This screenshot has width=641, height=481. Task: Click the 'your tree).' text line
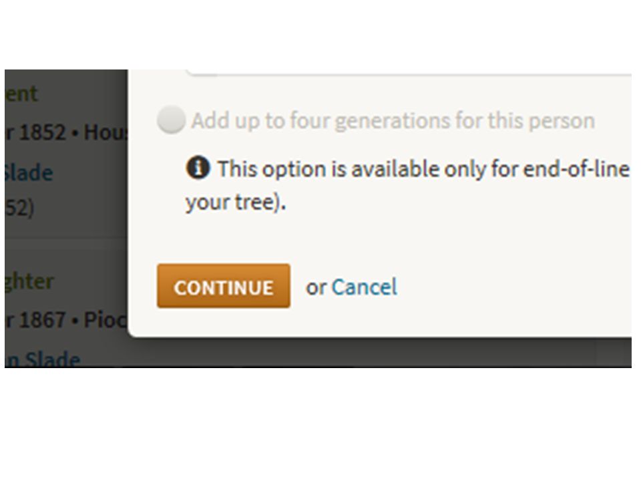[x=236, y=202]
